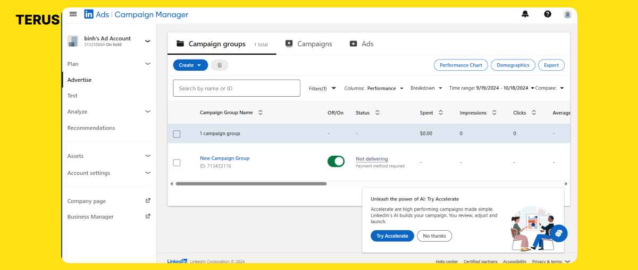Expand Account settings section
This screenshot has height=270, width=638.
[x=148, y=173]
